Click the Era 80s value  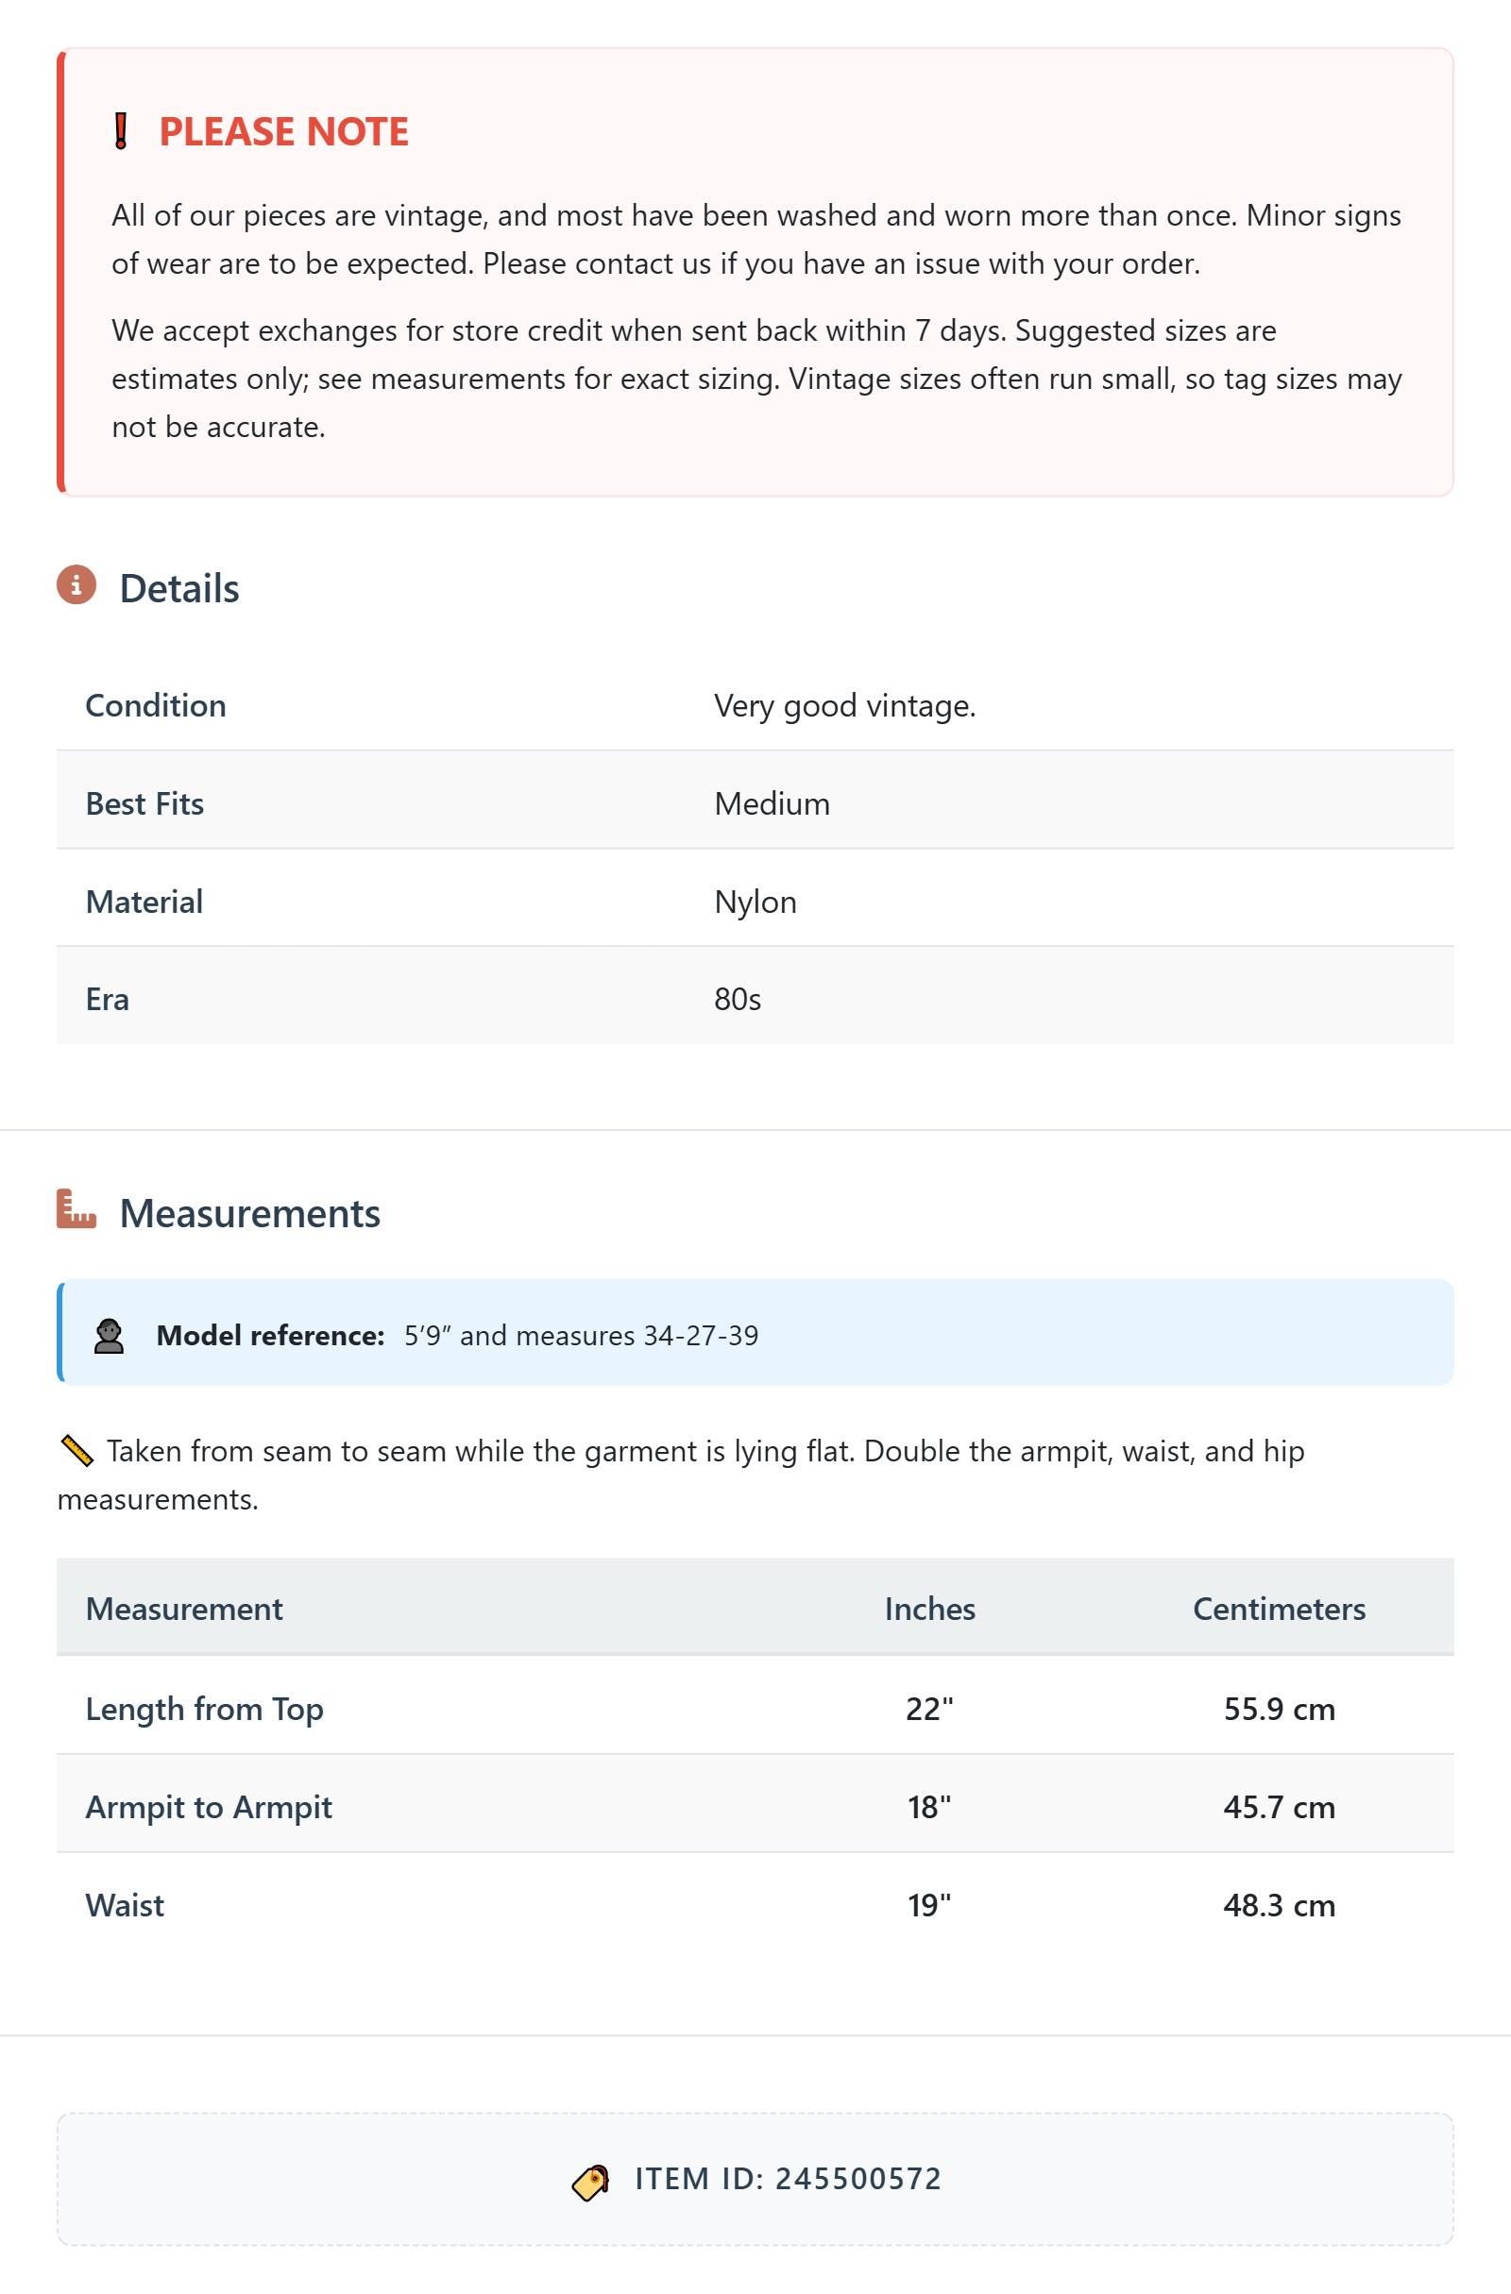click(x=737, y=1000)
